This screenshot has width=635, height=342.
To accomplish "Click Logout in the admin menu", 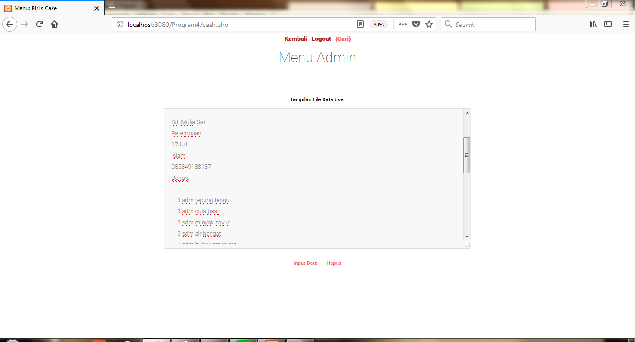I will (321, 39).
